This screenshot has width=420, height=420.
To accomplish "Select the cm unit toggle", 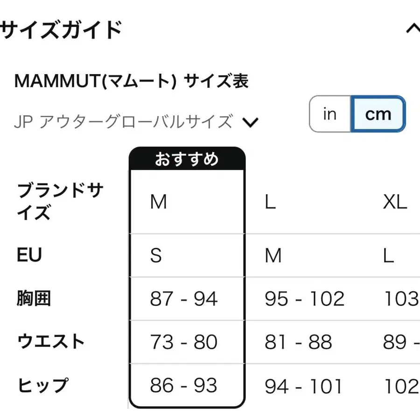I will 378,114.
